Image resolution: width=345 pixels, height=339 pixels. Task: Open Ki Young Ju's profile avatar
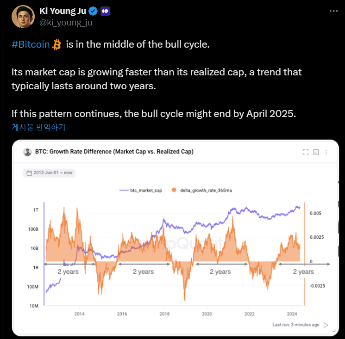click(x=23, y=17)
